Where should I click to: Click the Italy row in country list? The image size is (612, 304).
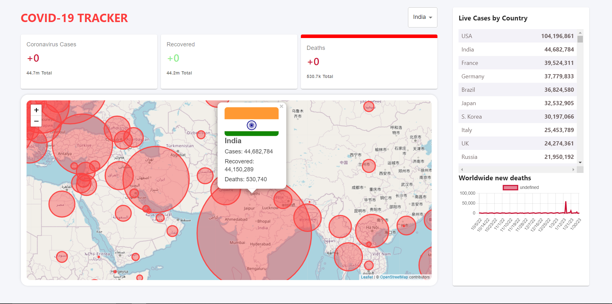(x=518, y=130)
